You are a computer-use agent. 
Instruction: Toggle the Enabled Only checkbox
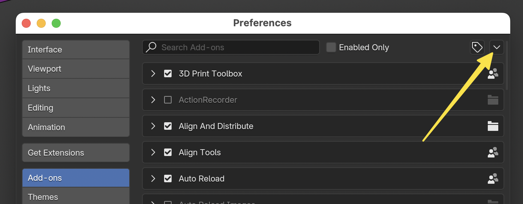click(x=331, y=47)
